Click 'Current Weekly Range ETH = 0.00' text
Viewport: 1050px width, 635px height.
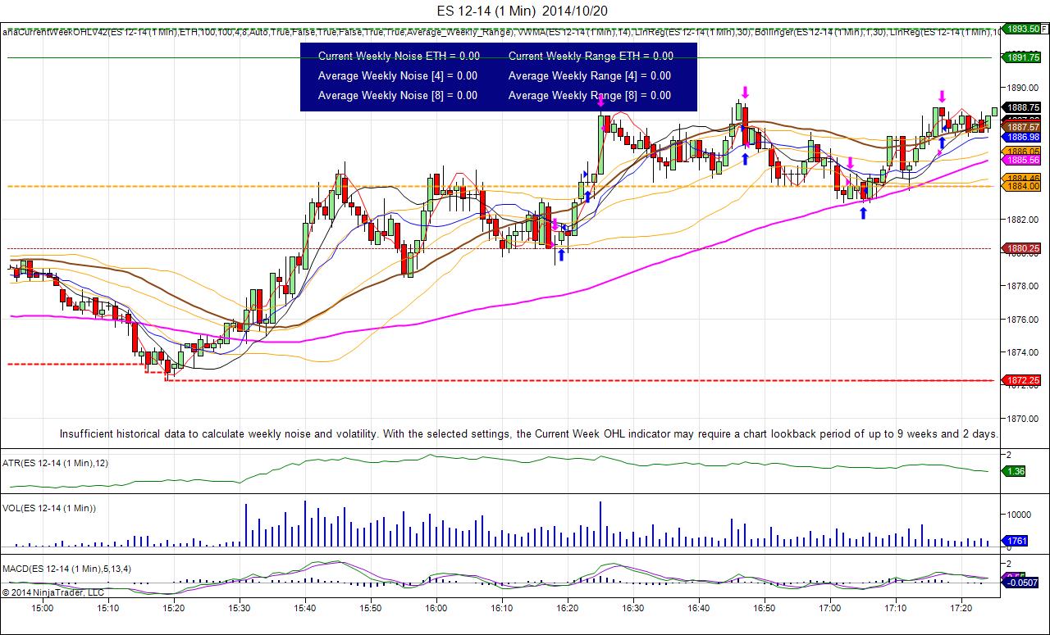pyautogui.click(x=591, y=57)
